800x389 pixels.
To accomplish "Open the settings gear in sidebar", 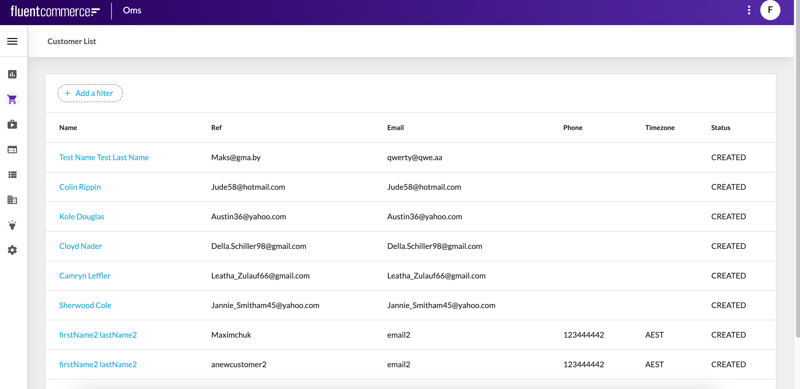I will coord(12,250).
